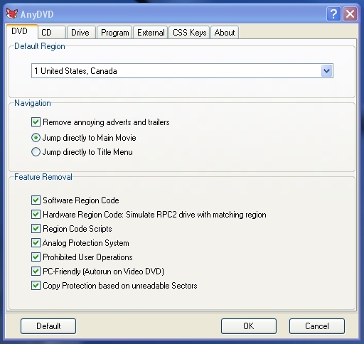Confirm settings with OK button
This screenshot has width=364, height=344.
click(x=249, y=326)
